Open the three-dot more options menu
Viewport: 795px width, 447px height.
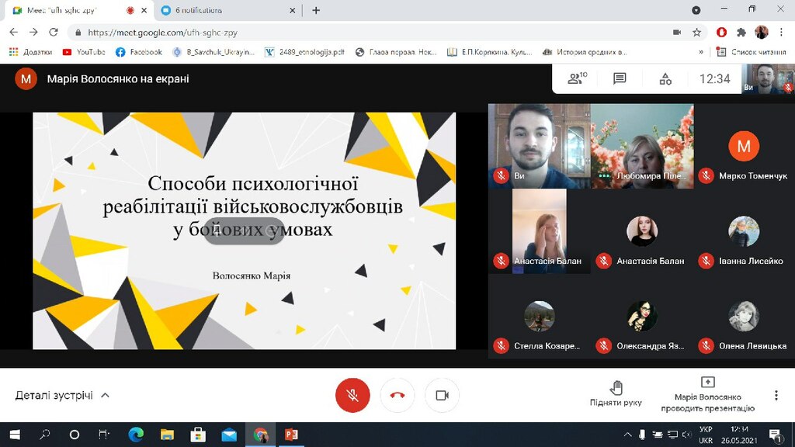[776, 395]
